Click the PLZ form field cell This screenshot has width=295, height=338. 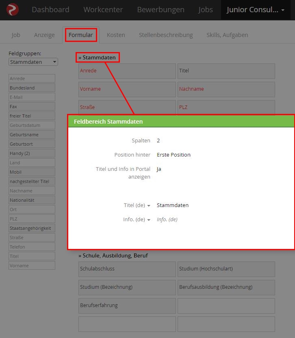click(226, 107)
